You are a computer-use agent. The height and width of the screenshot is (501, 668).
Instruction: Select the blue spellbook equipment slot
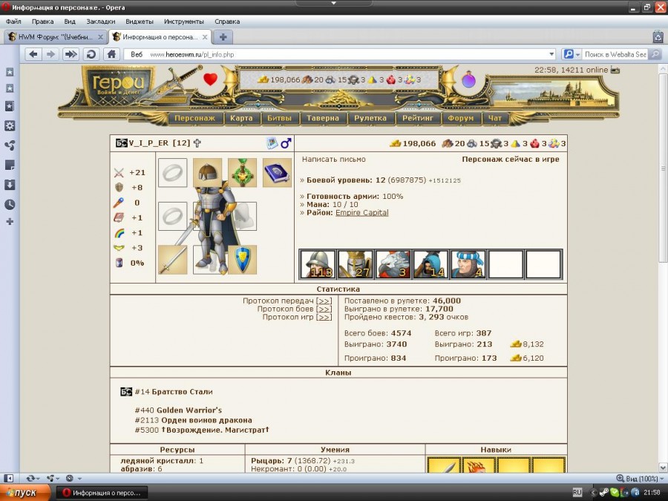(x=277, y=172)
